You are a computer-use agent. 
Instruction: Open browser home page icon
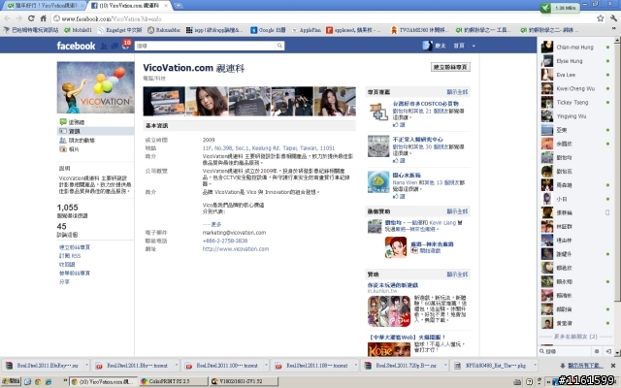click(43, 18)
